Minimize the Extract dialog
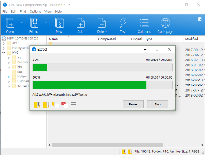205x156 pixels. (145, 49)
